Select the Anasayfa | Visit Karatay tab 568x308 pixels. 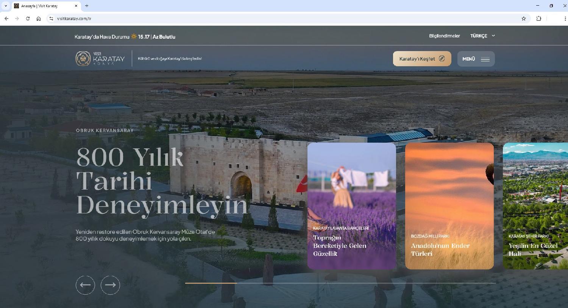point(45,6)
